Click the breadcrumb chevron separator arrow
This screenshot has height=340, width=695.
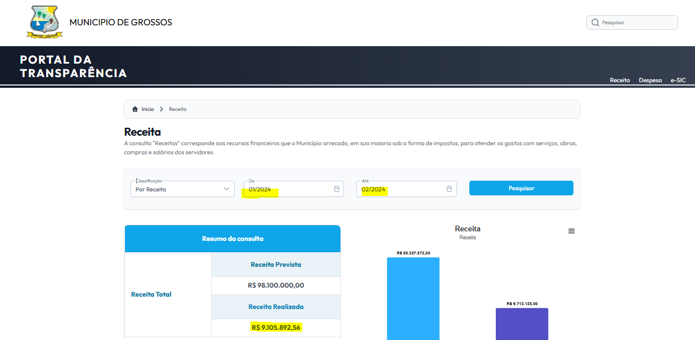click(162, 109)
